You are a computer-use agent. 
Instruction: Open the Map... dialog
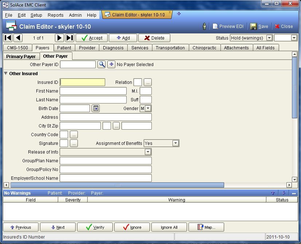tap(206, 227)
